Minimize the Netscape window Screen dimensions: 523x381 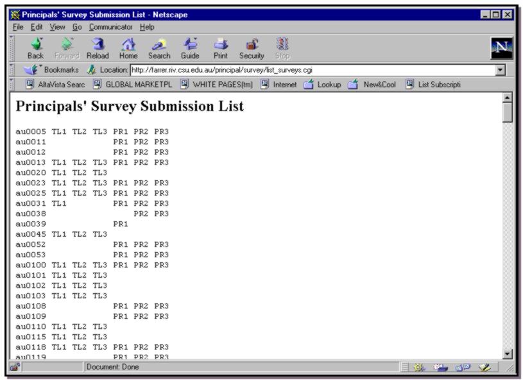485,15
